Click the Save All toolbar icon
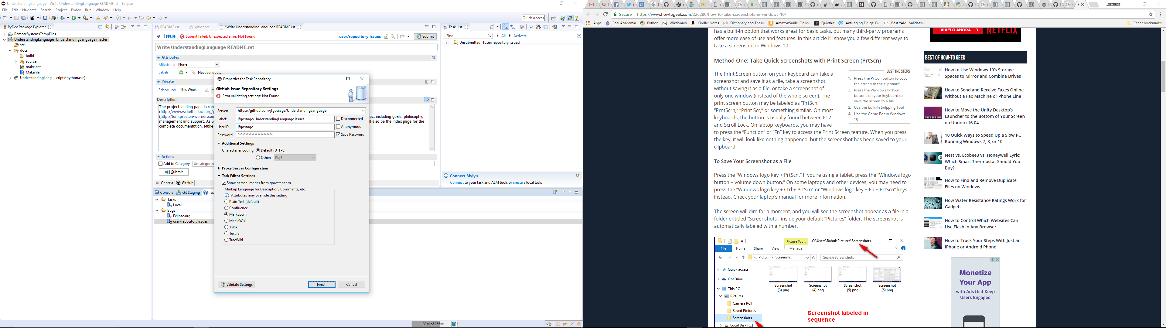 [24, 18]
